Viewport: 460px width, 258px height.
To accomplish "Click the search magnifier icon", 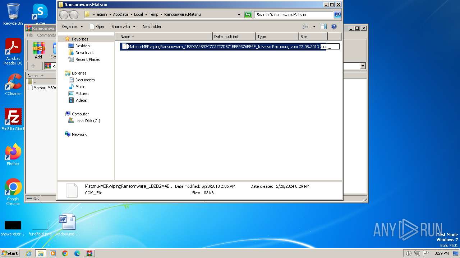I will [x=337, y=15].
